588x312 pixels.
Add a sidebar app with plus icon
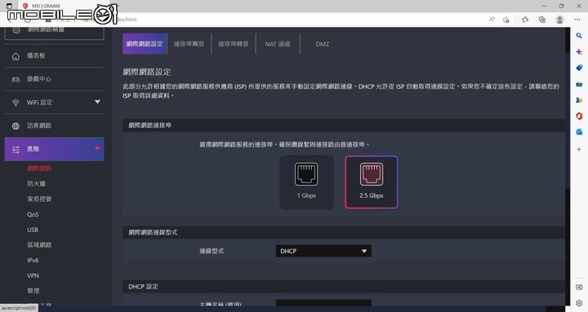tap(579, 149)
